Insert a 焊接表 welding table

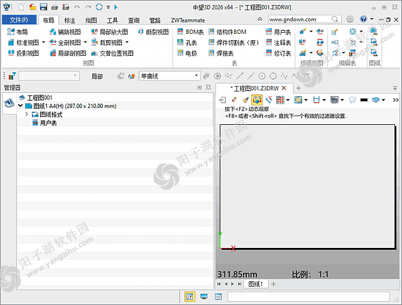[x=221, y=53]
